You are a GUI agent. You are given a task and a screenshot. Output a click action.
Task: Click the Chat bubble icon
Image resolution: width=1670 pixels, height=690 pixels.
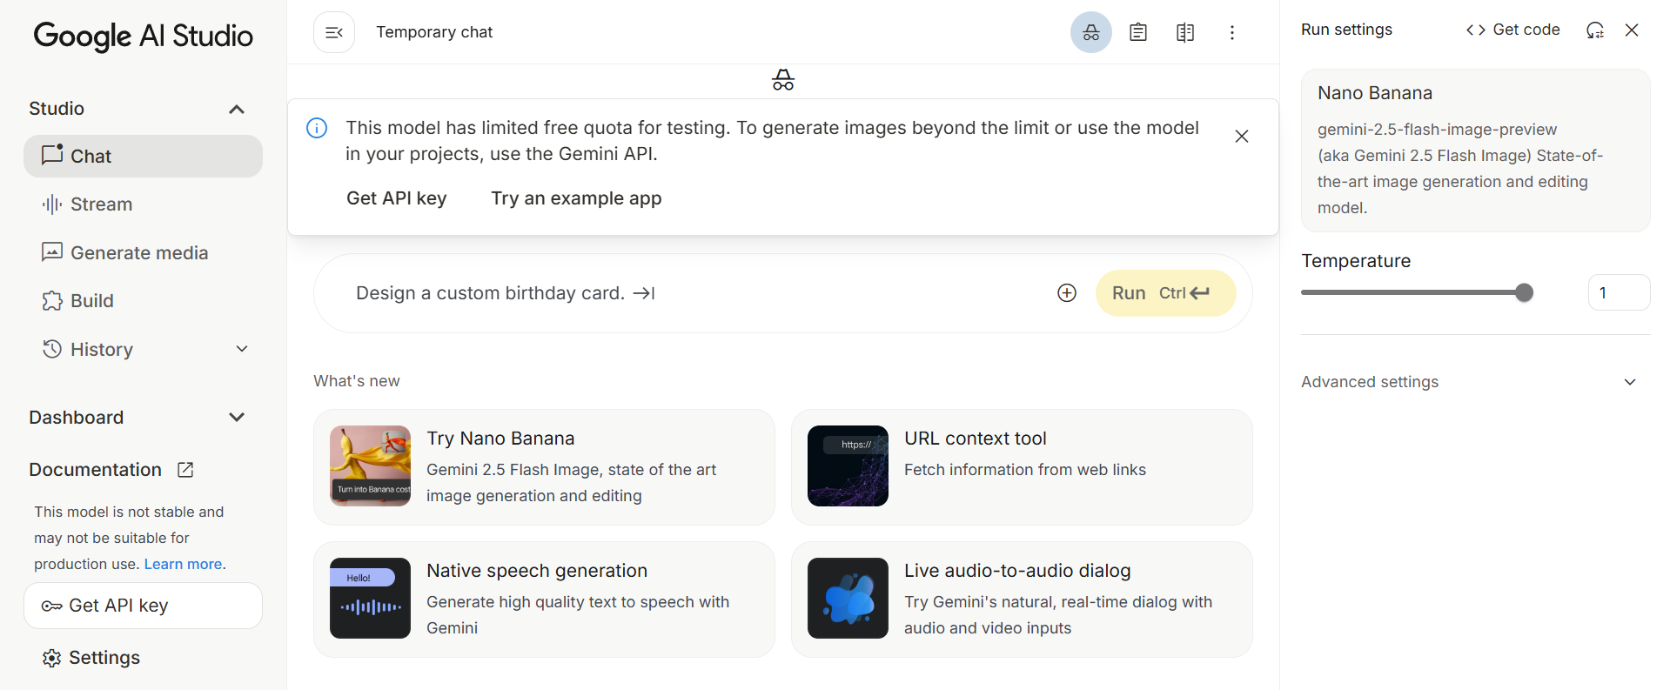coord(52,154)
